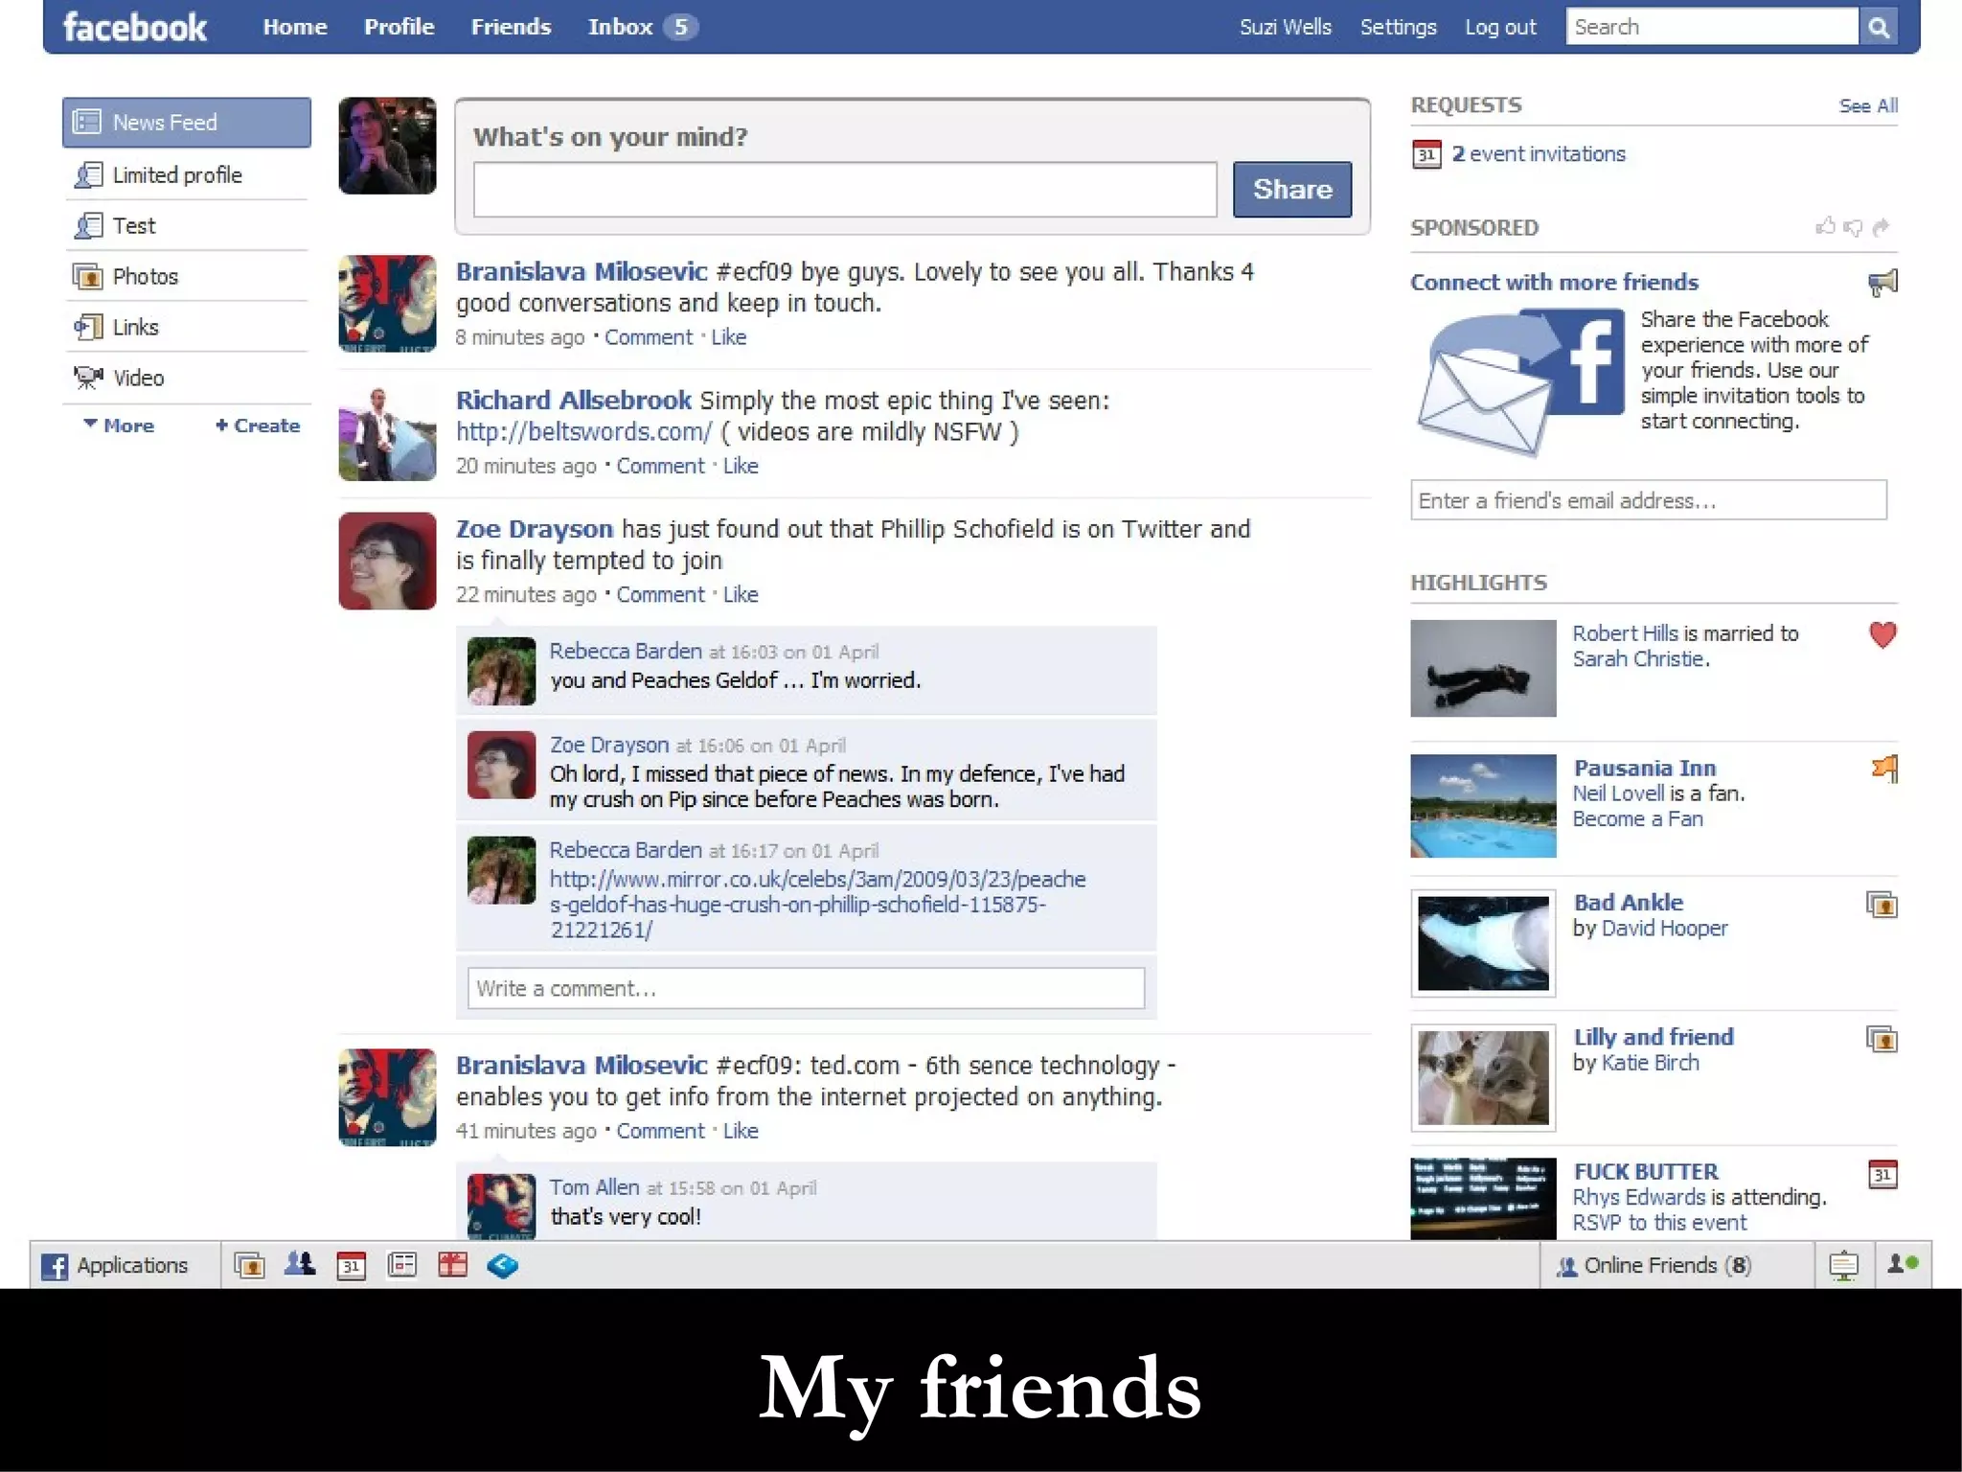
Task: Open Photos app icon in bottom bar
Action: tap(249, 1265)
